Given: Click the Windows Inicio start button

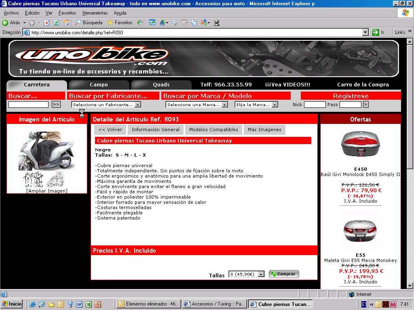Looking at the screenshot, I should click(x=12, y=304).
